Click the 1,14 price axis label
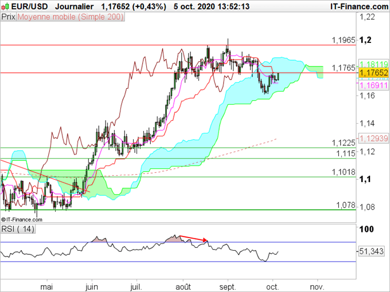 tap(367, 123)
